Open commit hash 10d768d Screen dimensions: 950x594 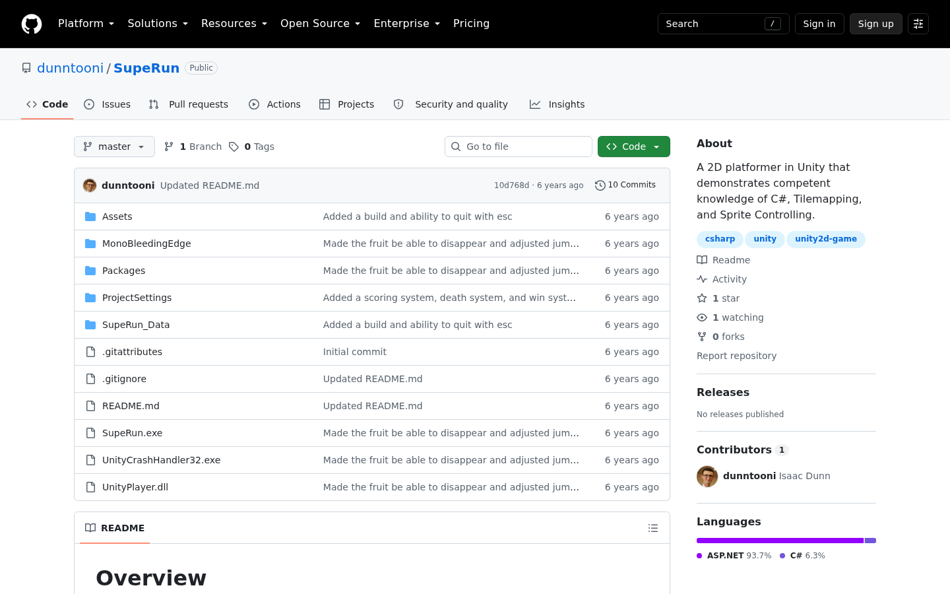(x=511, y=185)
